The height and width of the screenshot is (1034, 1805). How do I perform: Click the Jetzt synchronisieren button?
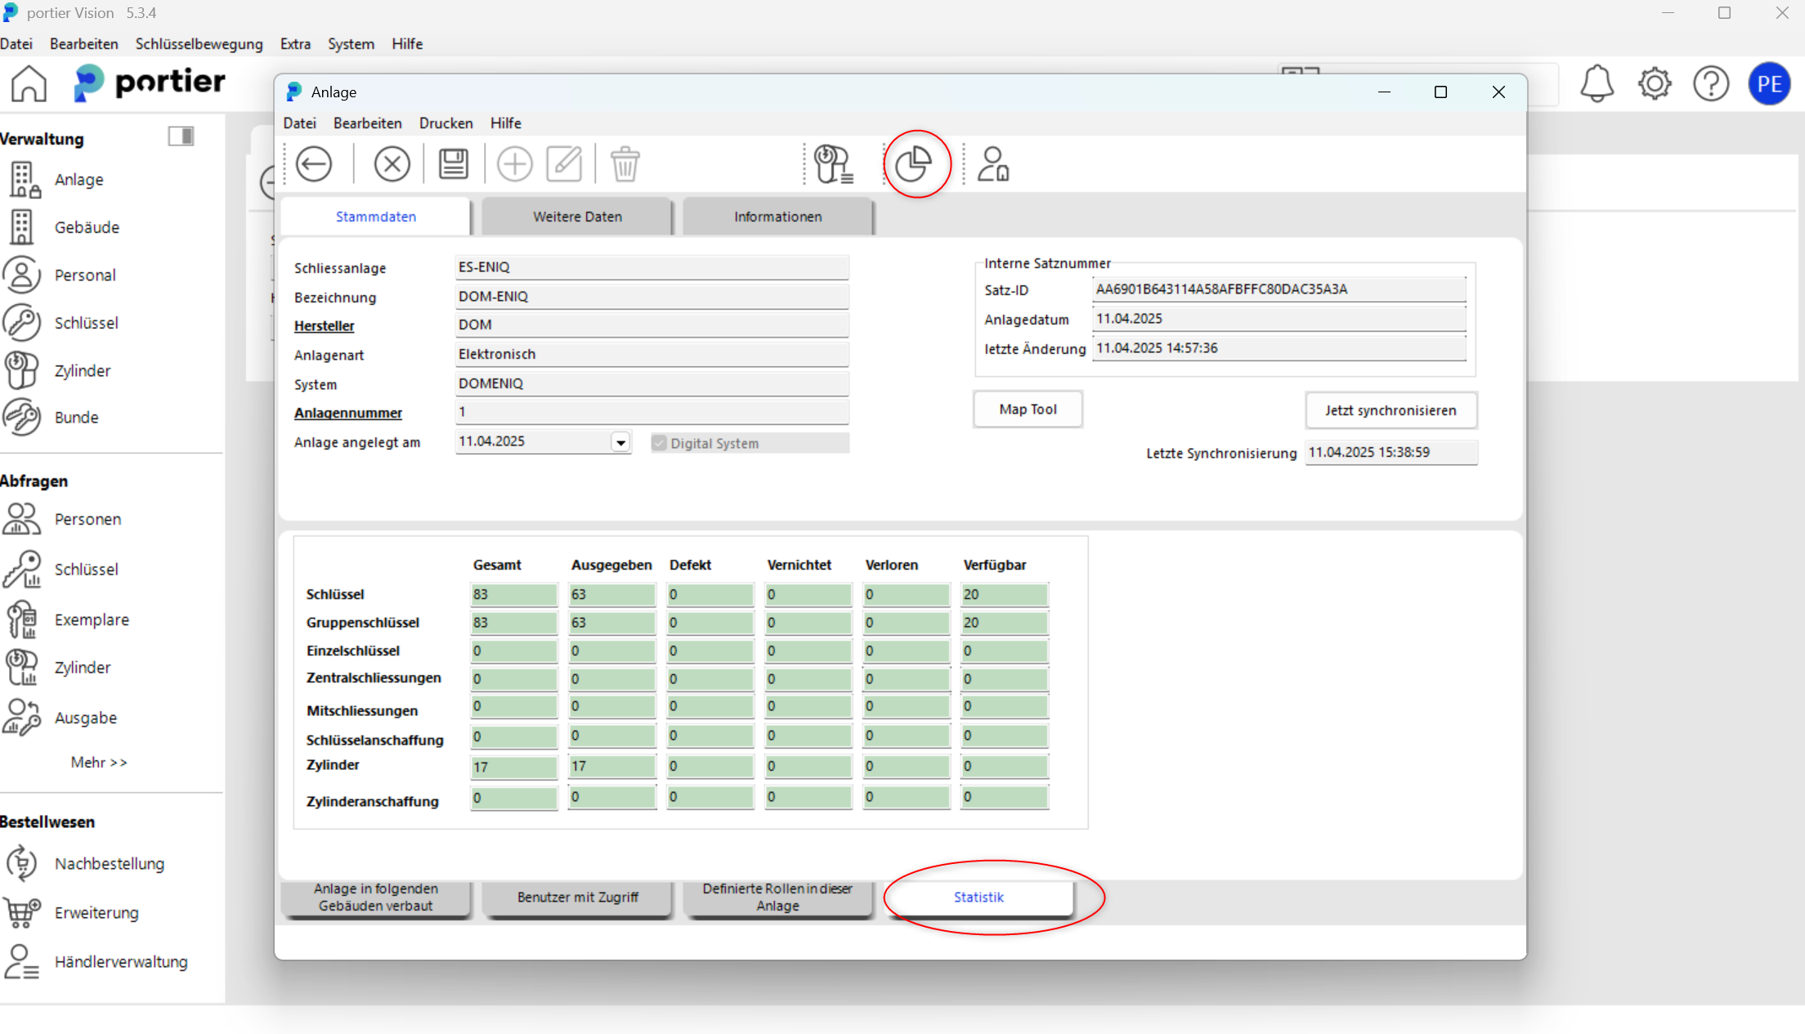pos(1391,410)
